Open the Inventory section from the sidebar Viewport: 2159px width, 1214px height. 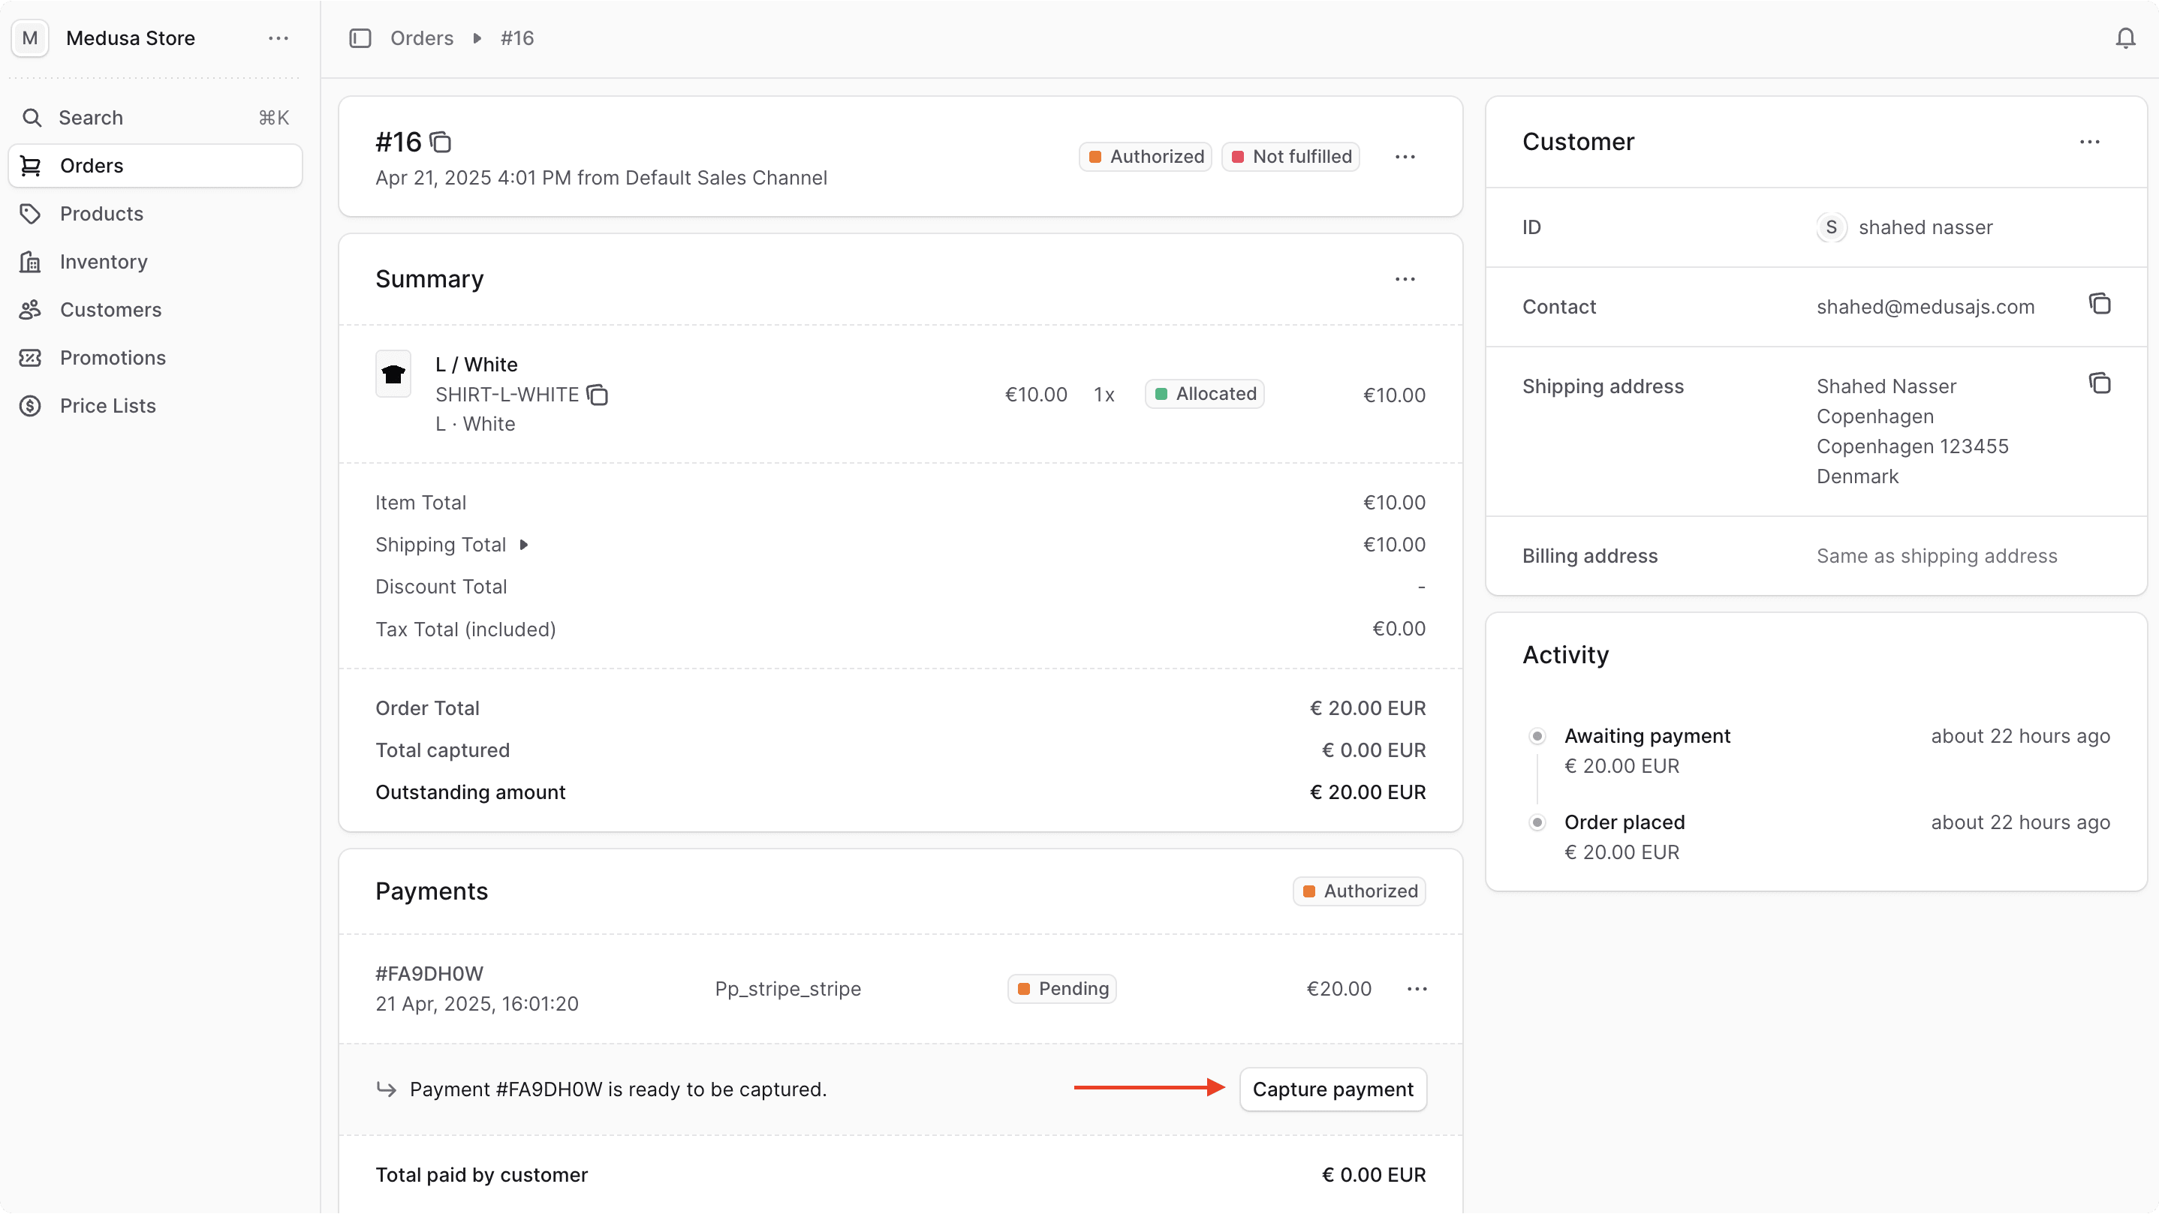103,261
